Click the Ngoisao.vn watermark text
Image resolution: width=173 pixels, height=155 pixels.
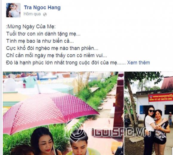(119, 132)
